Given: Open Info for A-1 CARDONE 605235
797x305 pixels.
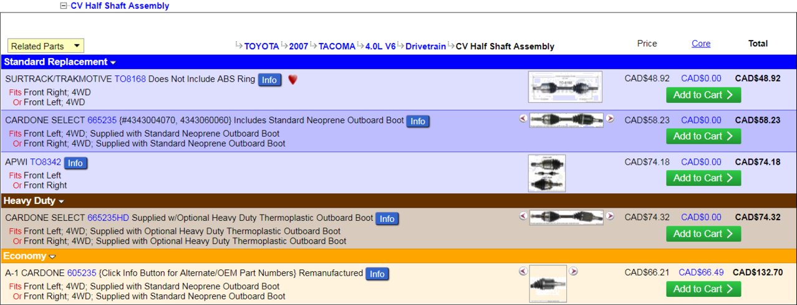Looking at the screenshot, I should 377,274.
